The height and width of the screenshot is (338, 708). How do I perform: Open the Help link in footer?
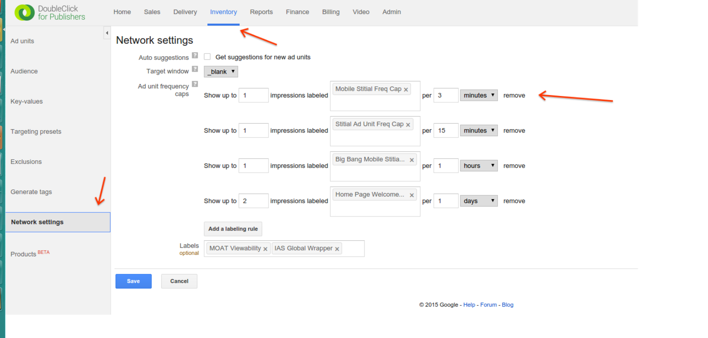pyautogui.click(x=469, y=305)
